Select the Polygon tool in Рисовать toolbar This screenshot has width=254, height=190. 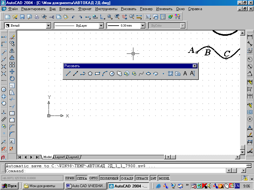90,74
